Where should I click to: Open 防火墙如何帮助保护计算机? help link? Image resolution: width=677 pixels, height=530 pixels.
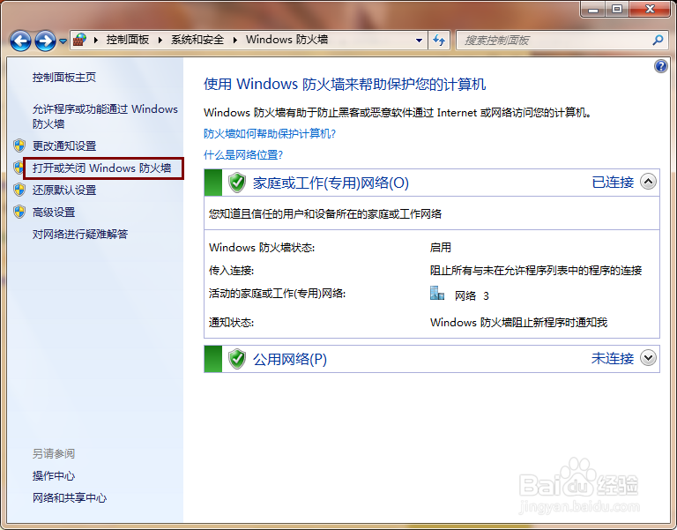click(270, 133)
